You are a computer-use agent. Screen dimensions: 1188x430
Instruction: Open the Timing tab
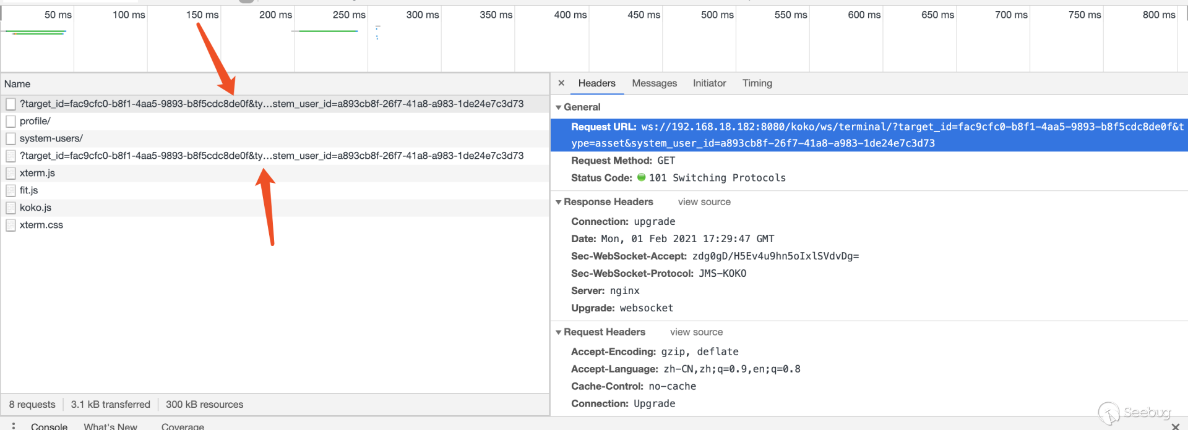click(757, 83)
